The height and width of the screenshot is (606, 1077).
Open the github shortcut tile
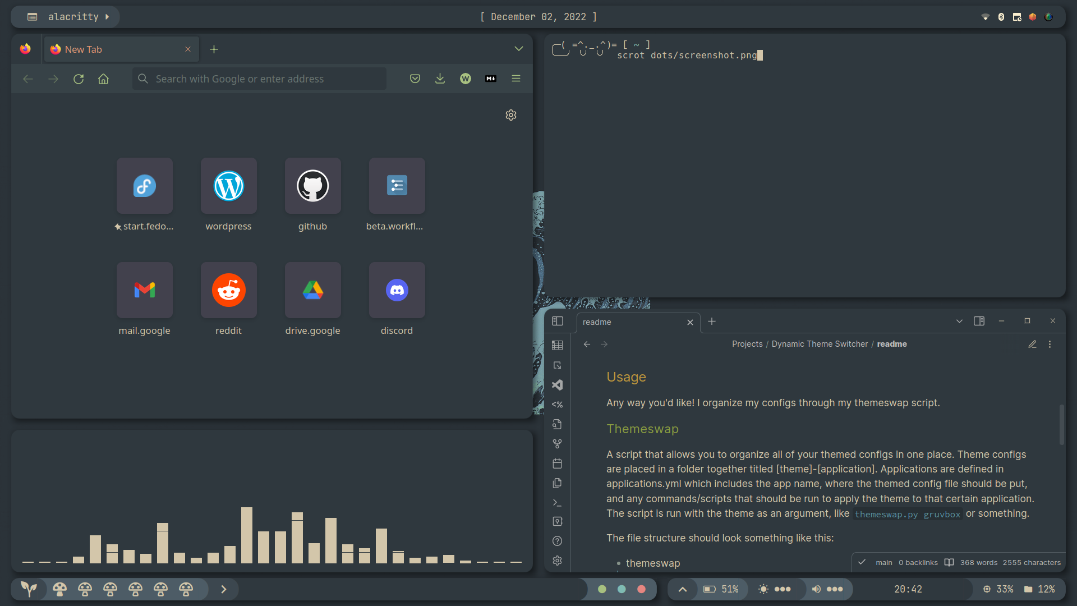(312, 186)
